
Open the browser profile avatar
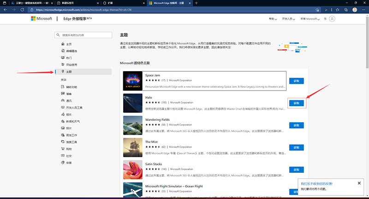click(x=355, y=10)
